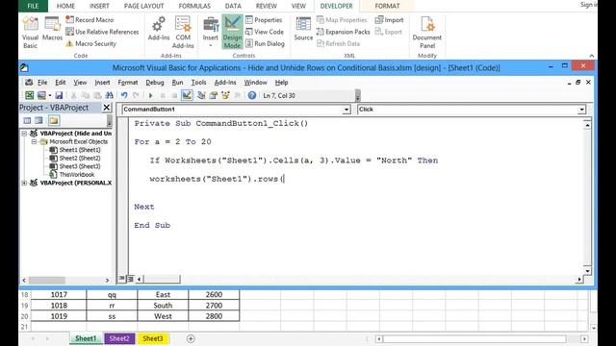Open the CommandButton1 object dropdown
This screenshot has height=346, width=616.
pos(346,110)
